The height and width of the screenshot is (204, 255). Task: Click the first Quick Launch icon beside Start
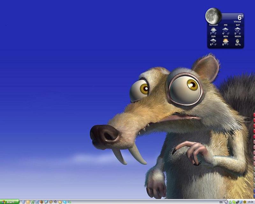pos(23,202)
